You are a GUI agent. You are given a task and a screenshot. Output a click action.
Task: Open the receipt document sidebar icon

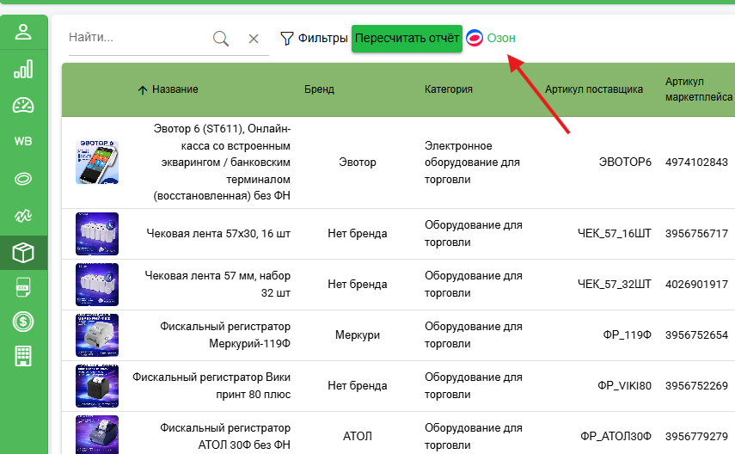pos(23,287)
